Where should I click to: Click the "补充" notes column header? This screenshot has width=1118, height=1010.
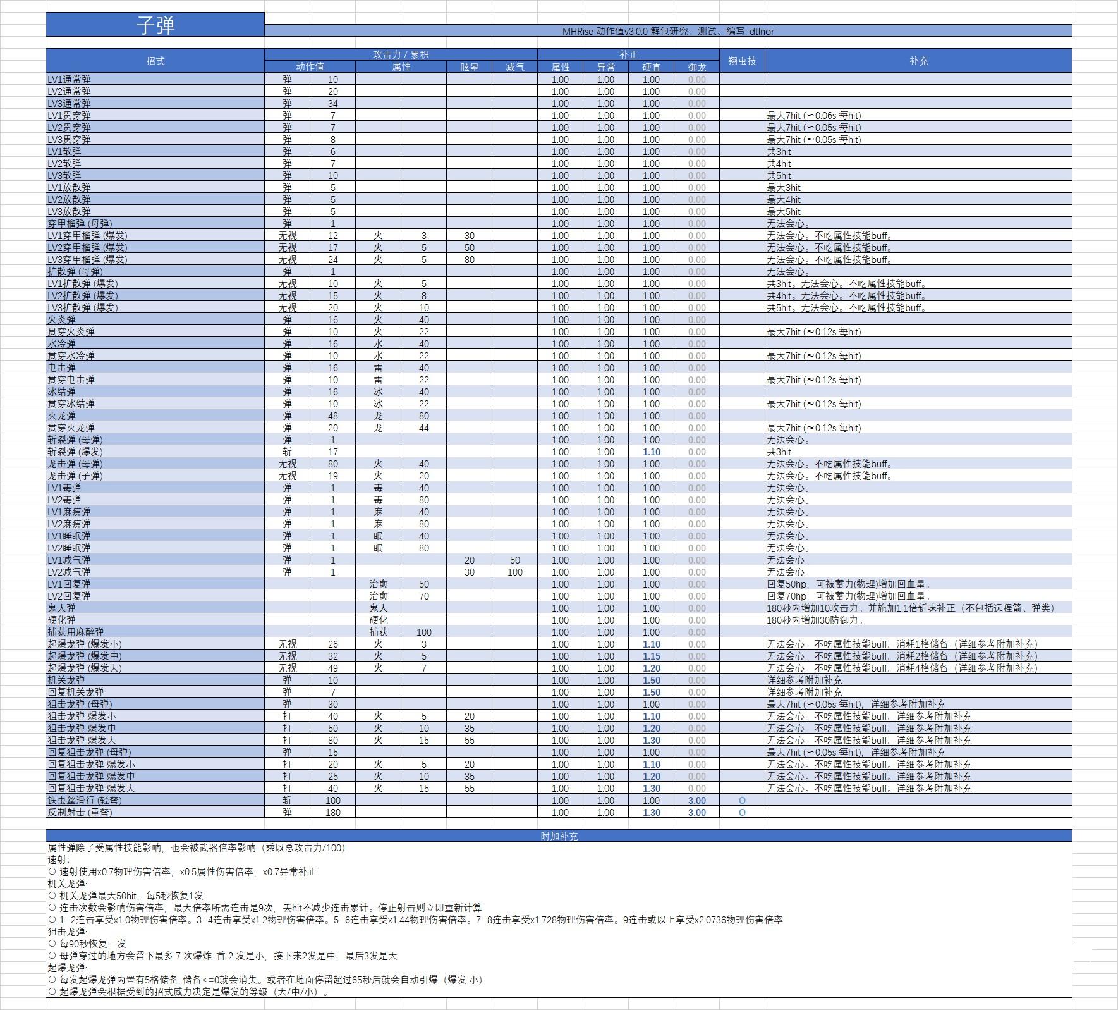(x=918, y=61)
